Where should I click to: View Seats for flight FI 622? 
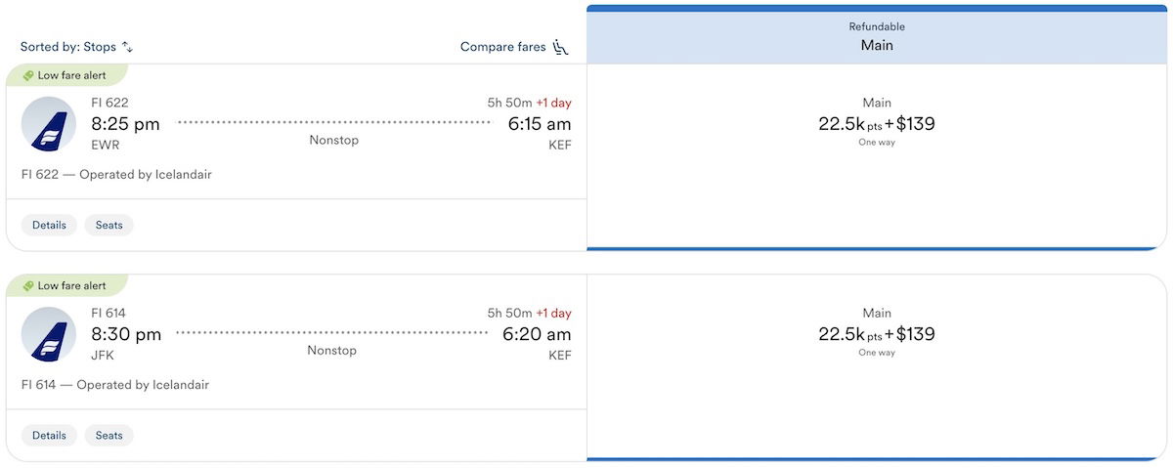tap(109, 225)
